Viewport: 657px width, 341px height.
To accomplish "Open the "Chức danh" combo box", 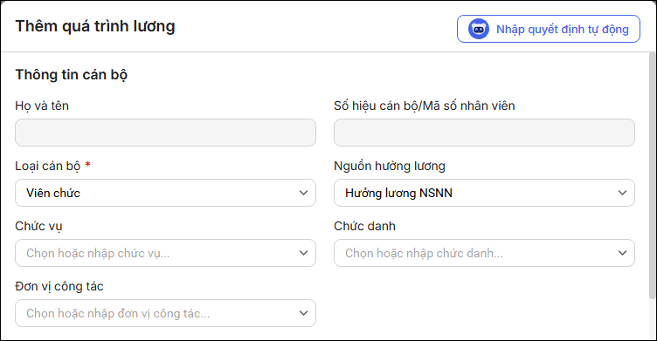I will [x=484, y=253].
